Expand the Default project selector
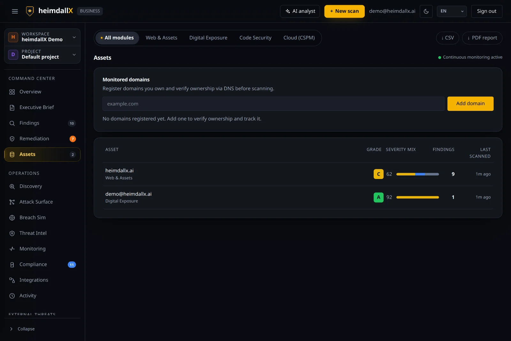 [x=42, y=55]
